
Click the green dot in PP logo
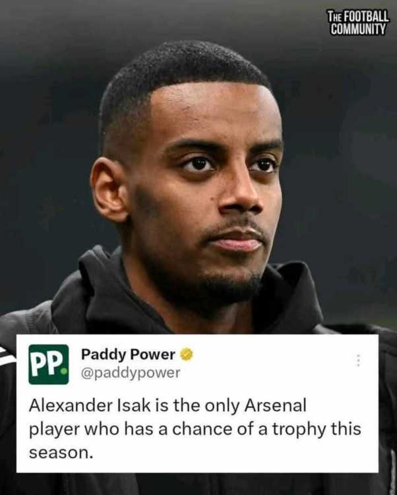[x=64, y=371]
